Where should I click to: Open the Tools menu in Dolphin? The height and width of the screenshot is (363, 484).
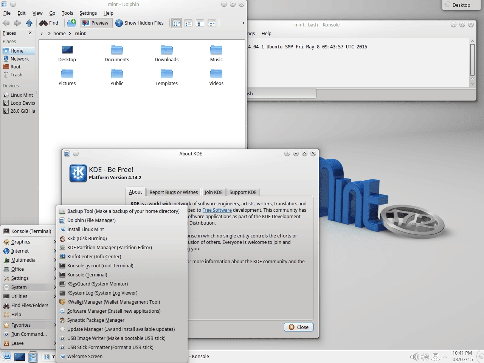pos(67,13)
